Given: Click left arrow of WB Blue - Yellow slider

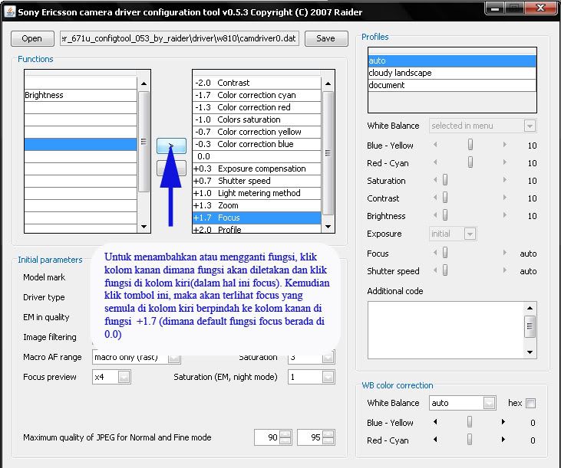Looking at the screenshot, I should pyautogui.click(x=435, y=422).
